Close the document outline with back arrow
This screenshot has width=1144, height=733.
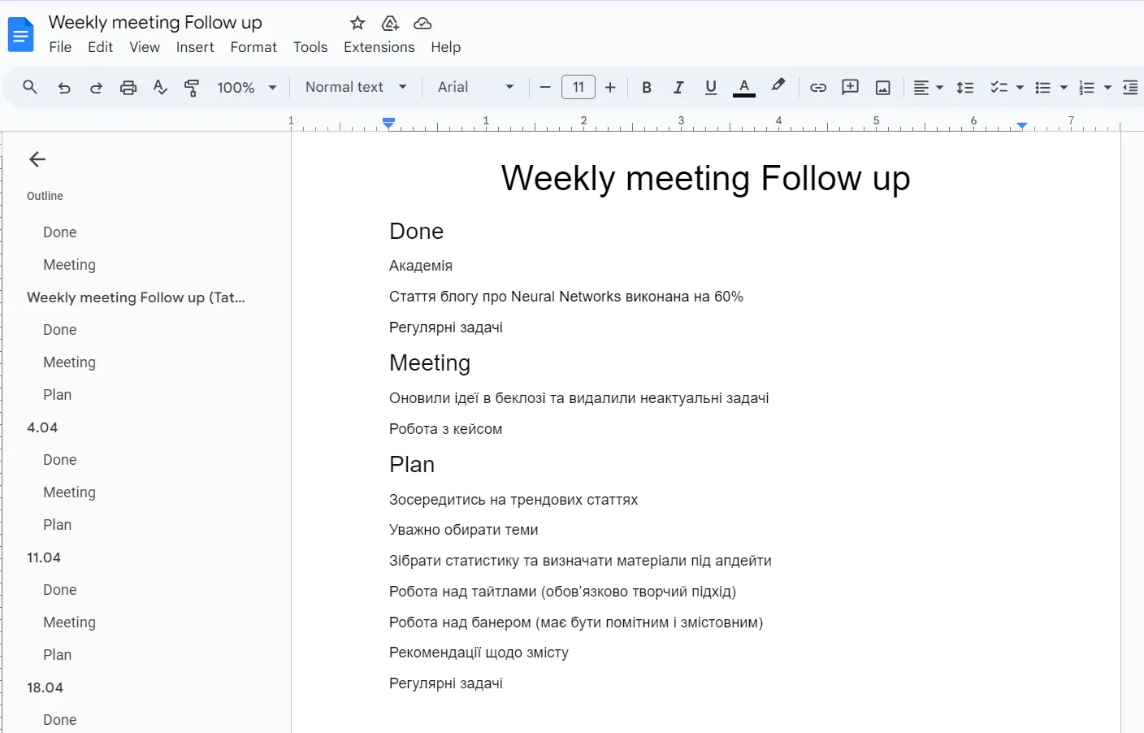point(37,159)
